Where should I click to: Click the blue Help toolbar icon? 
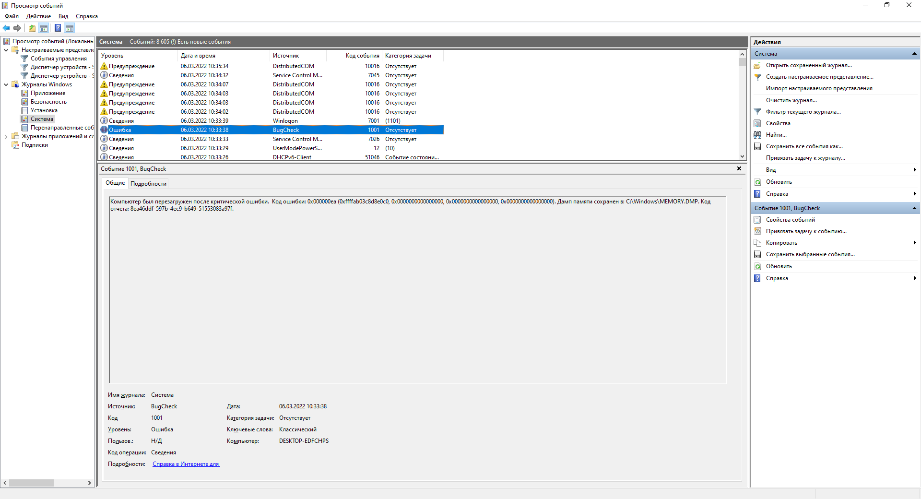pyautogui.click(x=58, y=28)
